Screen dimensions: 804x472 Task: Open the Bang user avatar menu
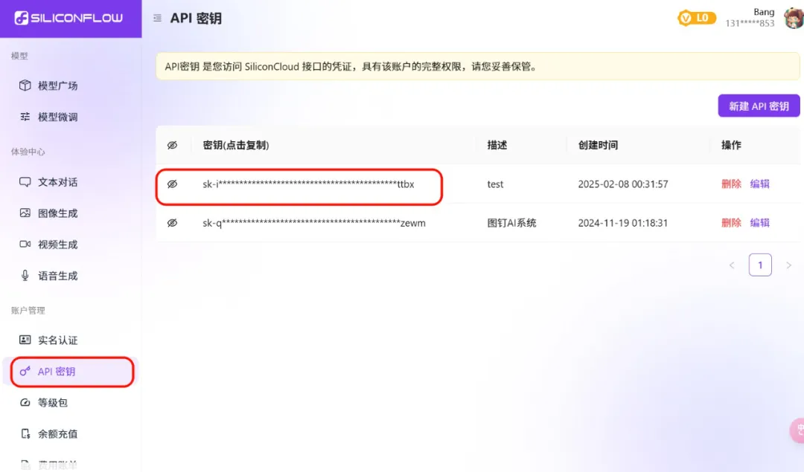[x=794, y=18]
